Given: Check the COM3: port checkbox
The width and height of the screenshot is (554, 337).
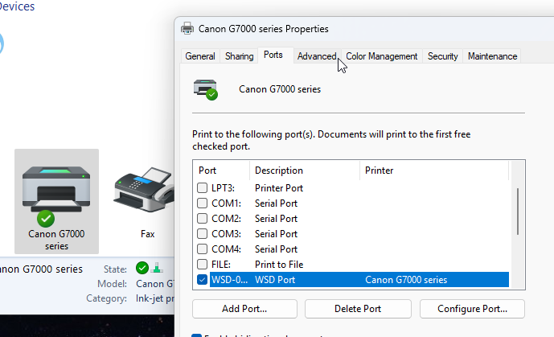Looking at the screenshot, I should 202,233.
